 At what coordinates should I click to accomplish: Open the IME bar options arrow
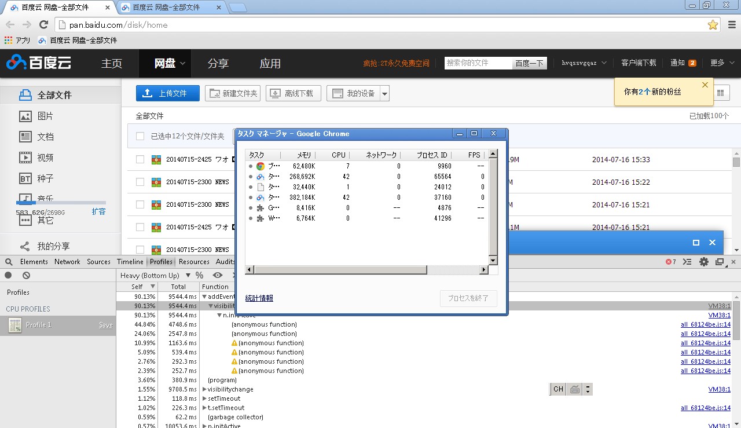click(x=588, y=389)
